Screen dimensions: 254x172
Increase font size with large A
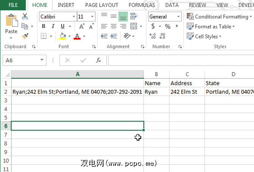click(x=82, y=26)
